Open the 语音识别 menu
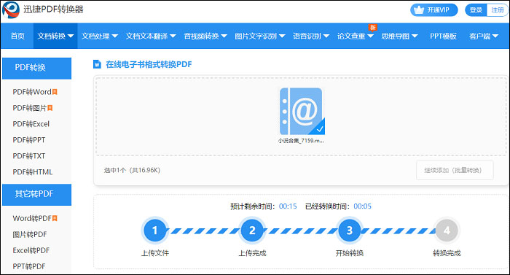This screenshot has height=275, width=510. (311, 36)
